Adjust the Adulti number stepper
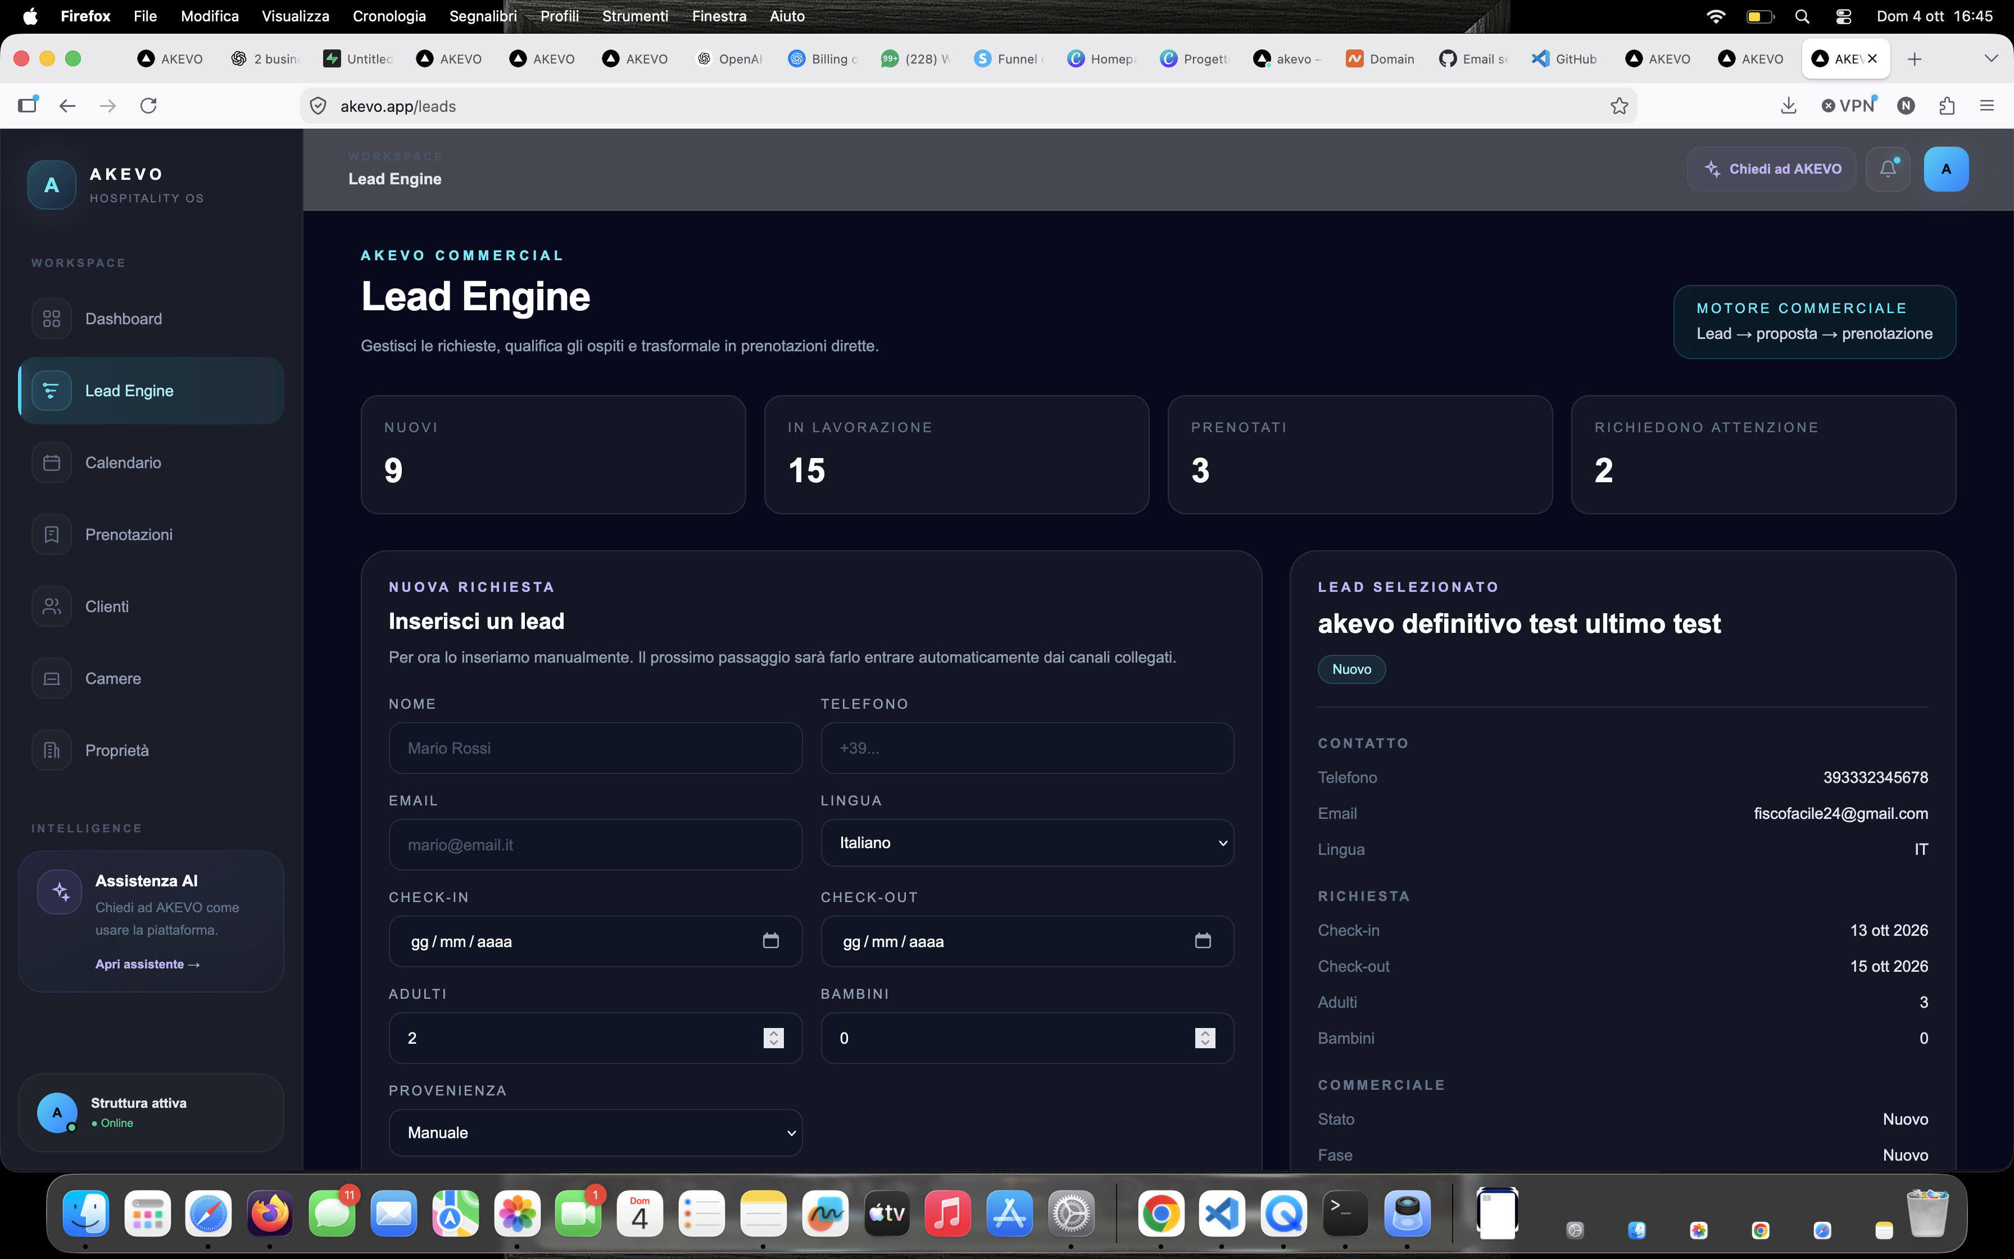This screenshot has height=1259, width=2014. click(773, 1038)
